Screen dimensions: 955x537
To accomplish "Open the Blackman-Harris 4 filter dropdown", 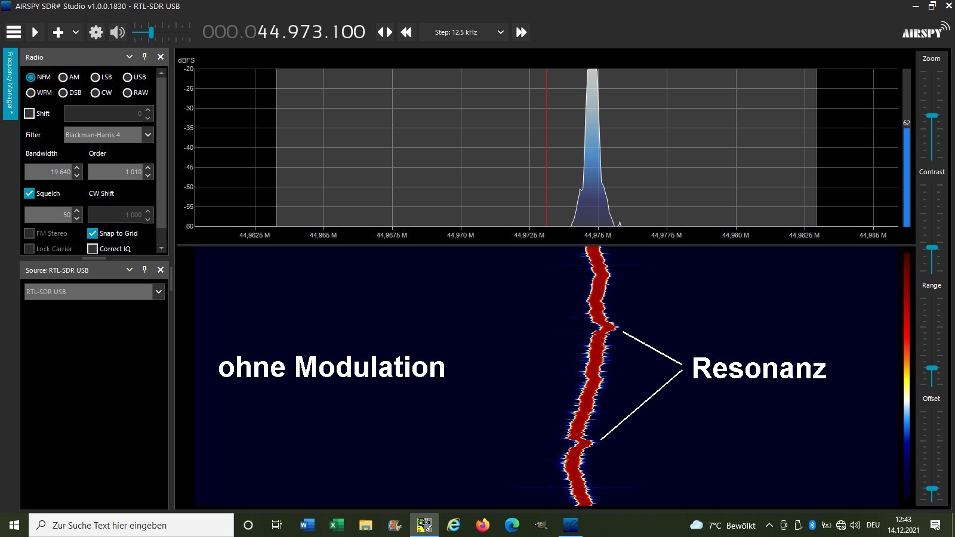I will point(109,135).
